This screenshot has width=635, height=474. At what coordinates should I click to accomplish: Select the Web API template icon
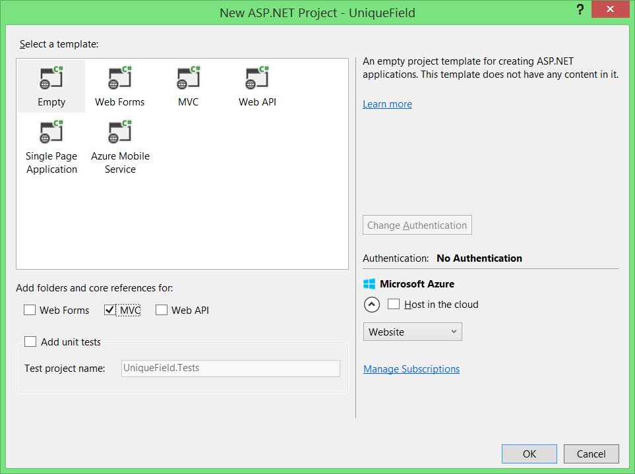pyautogui.click(x=257, y=79)
